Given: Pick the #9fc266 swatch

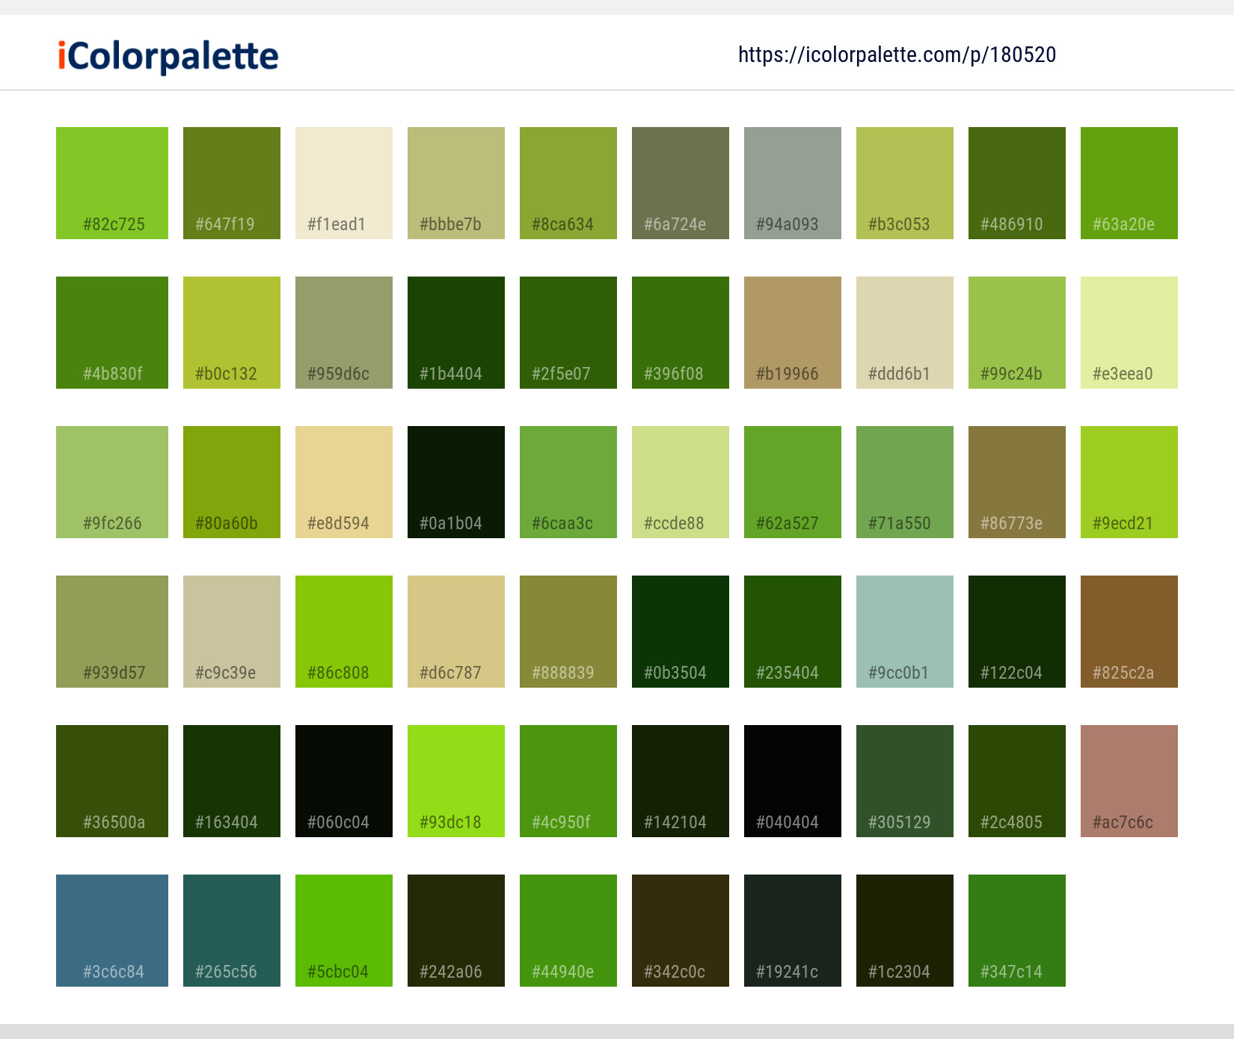Looking at the screenshot, I should 112,482.
